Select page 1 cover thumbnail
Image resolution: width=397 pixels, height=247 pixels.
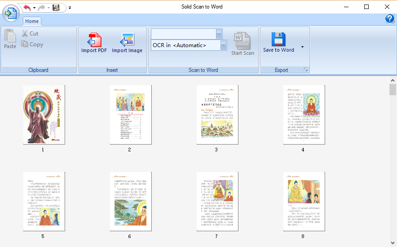click(x=44, y=115)
